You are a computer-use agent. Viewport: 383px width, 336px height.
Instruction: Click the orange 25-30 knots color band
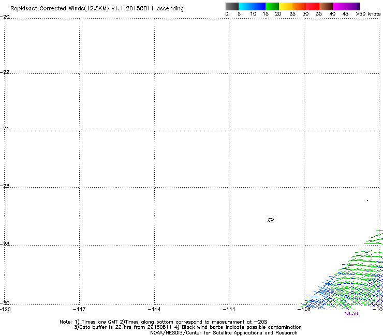299,6
